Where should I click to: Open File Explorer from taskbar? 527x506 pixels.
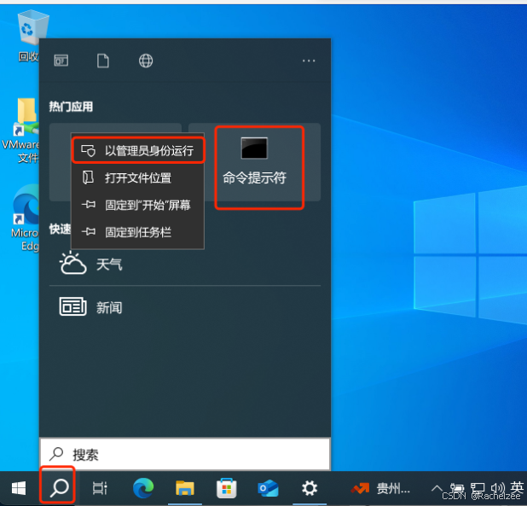click(185, 488)
